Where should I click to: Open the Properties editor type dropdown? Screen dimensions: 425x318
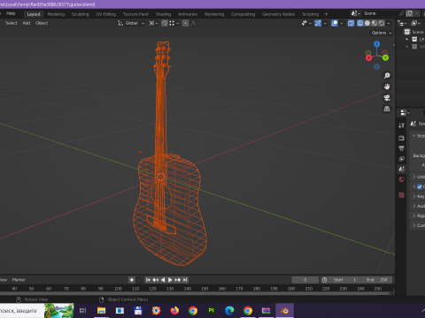(405, 113)
